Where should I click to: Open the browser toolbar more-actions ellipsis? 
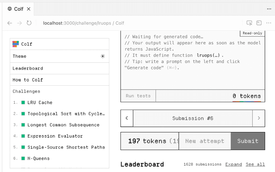(x=269, y=23)
